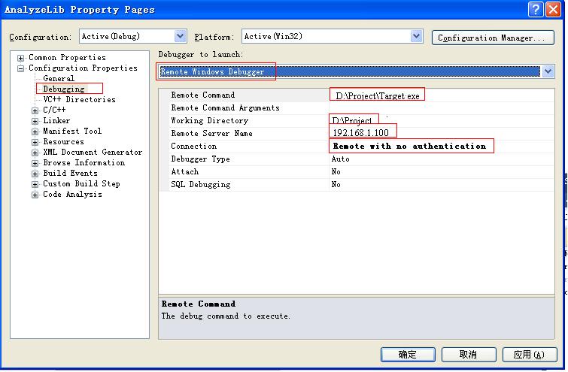Screen dimensions: 568x372
Task: Expand the Custom Build Step node
Action: (35, 184)
